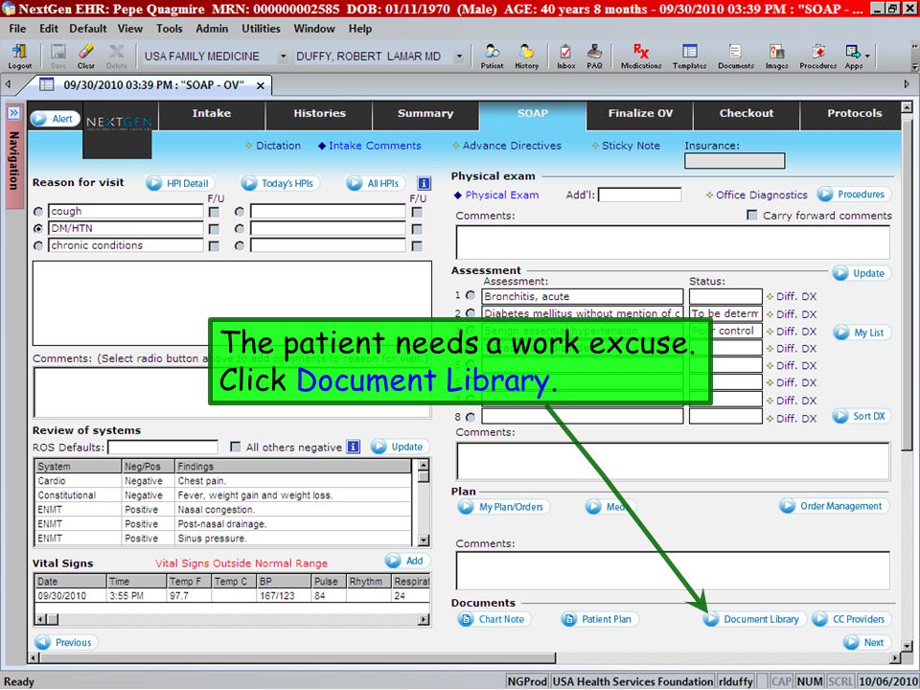The image size is (920, 690).
Task: Click the Previous button
Action: point(66,642)
